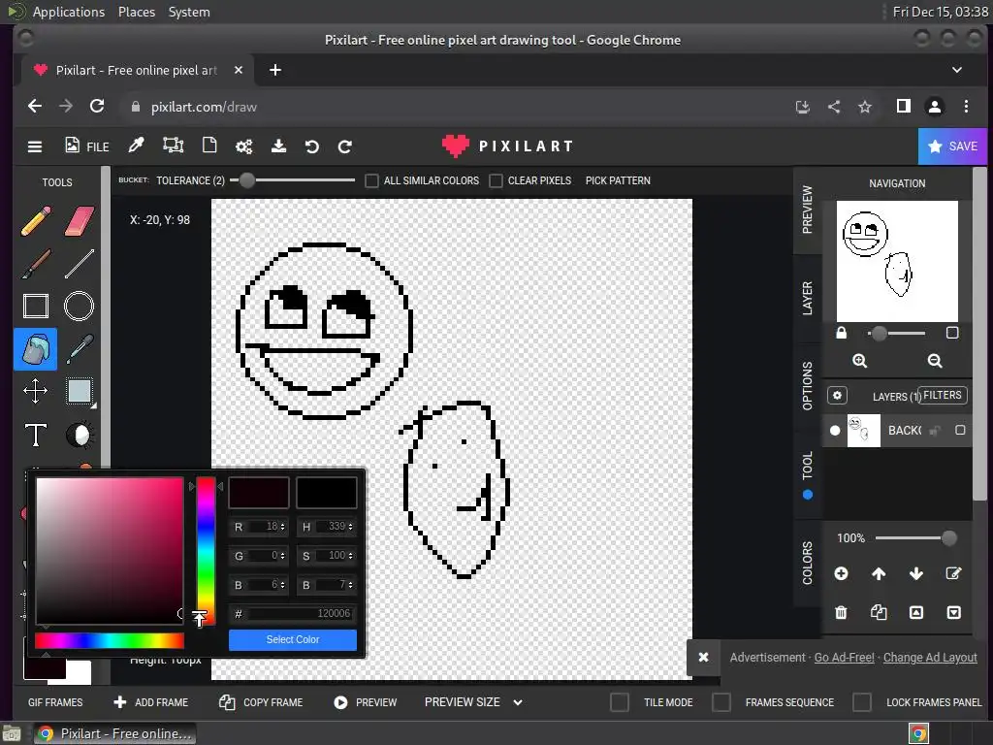
Task: Select the Square shape tool
Action: tap(36, 306)
